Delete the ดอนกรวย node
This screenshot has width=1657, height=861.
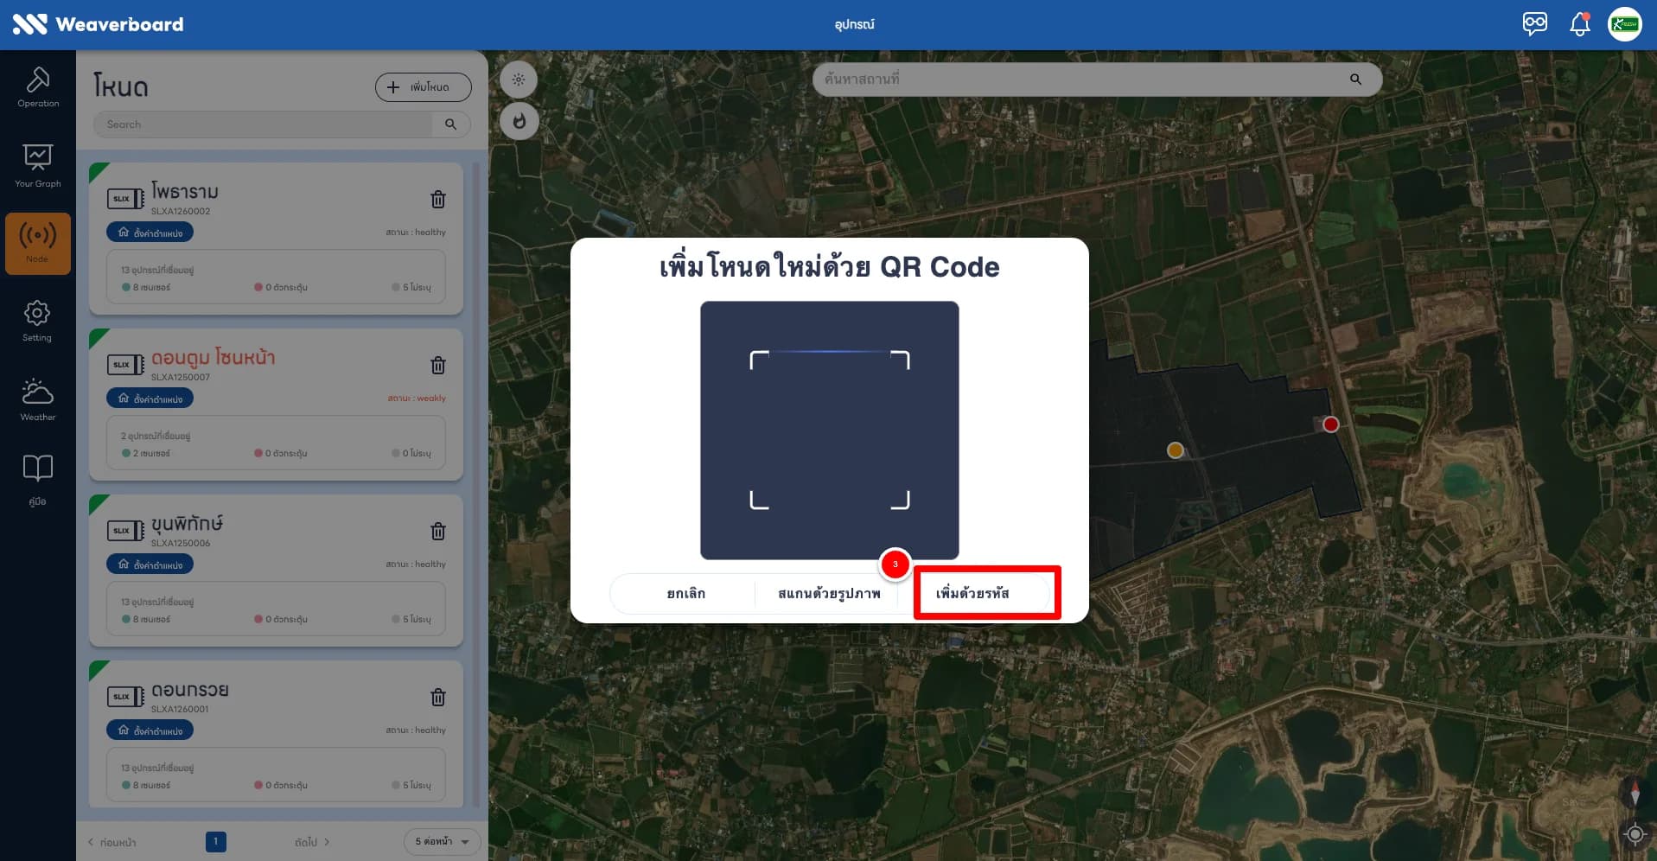click(x=438, y=698)
